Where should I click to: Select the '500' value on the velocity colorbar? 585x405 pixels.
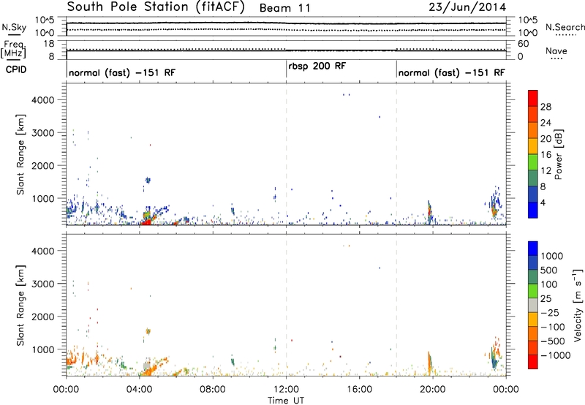(549, 270)
